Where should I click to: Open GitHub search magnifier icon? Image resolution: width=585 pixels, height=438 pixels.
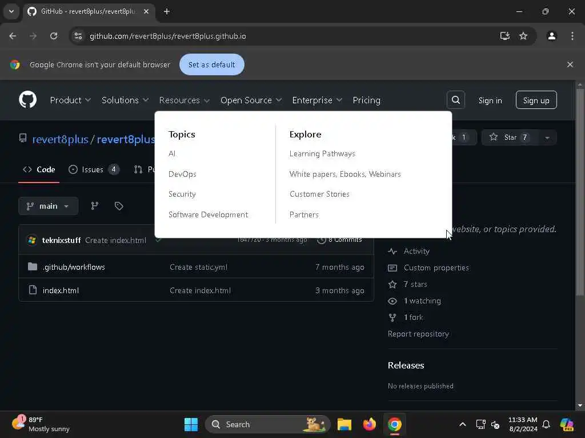[x=455, y=100]
